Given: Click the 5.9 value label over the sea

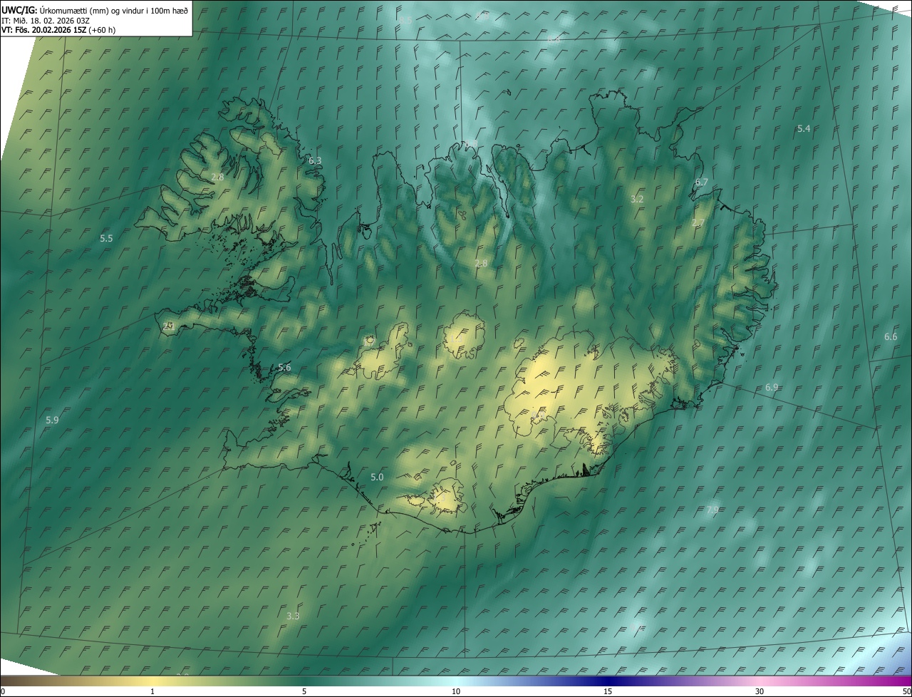Looking at the screenshot, I should (52, 420).
